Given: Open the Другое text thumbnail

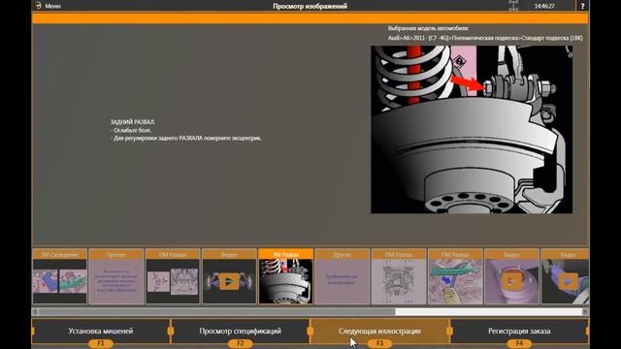Looking at the screenshot, I should coord(343,276).
